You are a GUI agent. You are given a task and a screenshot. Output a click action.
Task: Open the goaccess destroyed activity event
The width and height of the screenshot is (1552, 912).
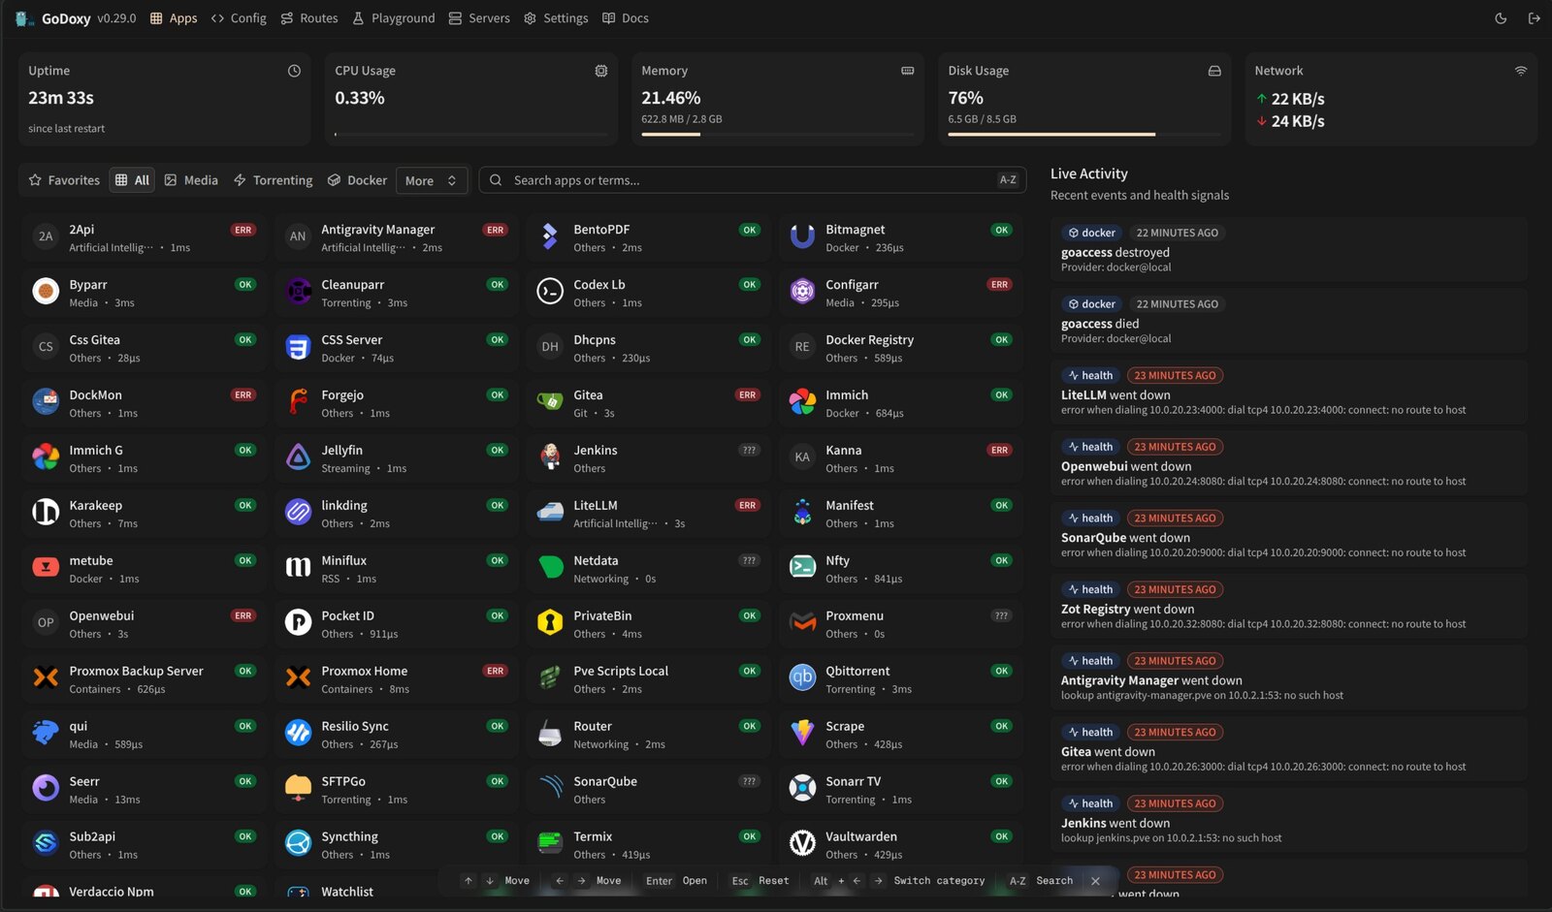click(x=1288, y=249)
